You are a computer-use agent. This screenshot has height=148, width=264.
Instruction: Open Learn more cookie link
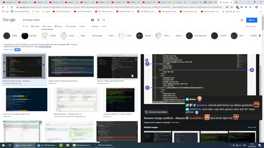pos(8,50)
